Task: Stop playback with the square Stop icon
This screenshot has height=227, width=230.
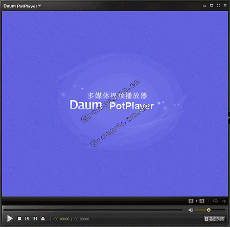Action: point(19,218)
